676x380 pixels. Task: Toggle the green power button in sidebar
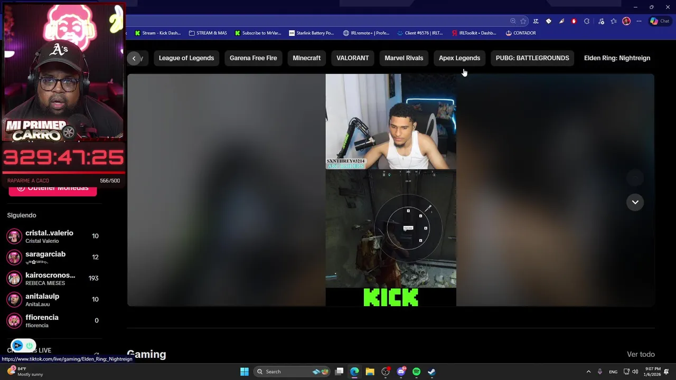29,346
